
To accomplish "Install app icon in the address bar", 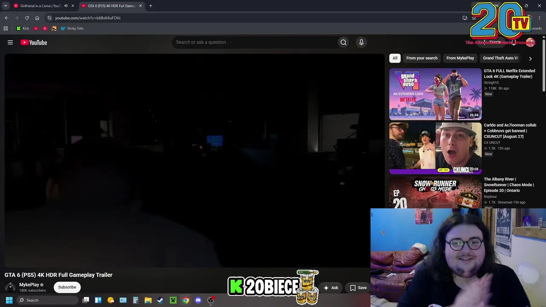I will (465, 18).
